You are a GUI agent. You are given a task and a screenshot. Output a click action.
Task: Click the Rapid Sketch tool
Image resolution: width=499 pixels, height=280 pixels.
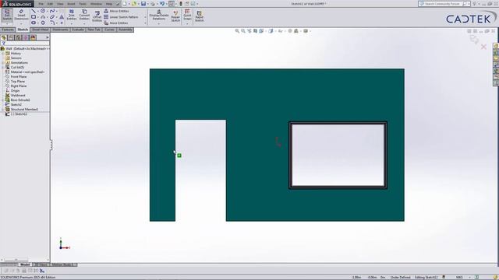coord(200,16)
